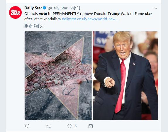Image resolution: width=168 pixels, height=132 pixels.
Task: Translate tweet via 翻译推文 link
Action: (36, 26)
